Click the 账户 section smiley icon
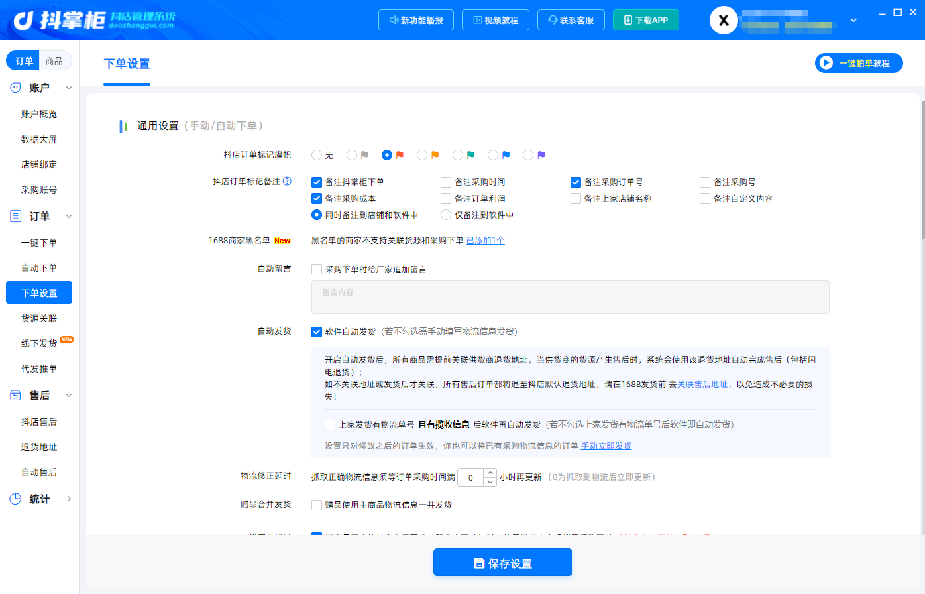The width and height of the screenshot is (925, 594). pos(15,88)
